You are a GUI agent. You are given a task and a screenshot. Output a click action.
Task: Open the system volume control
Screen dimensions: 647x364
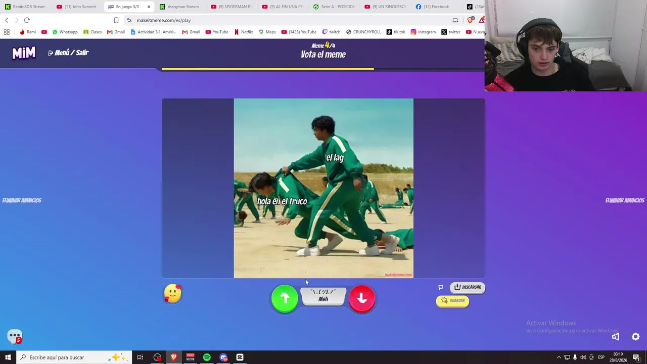583,357
